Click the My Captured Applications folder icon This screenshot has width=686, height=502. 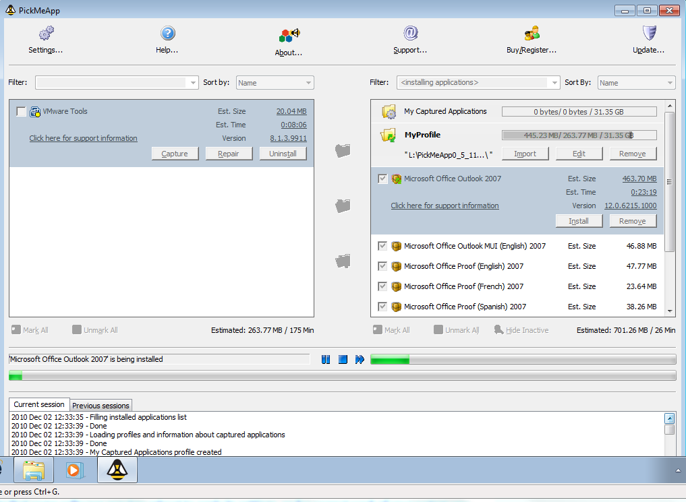[x=389, y=112]
